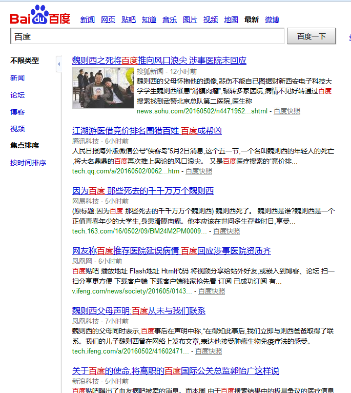Click the news thumbnail of parents holding portrait

point(103,88)
